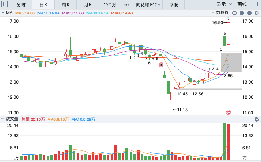Screen dimensions: 262x162
Task: Collapse the 成交量 volume panel chevron
Action: pyautogui.click(x=3, y=119)
